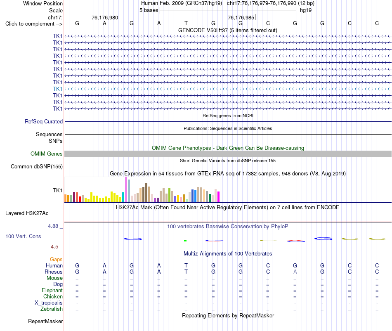Click the Elephant species label

(52, 290)
